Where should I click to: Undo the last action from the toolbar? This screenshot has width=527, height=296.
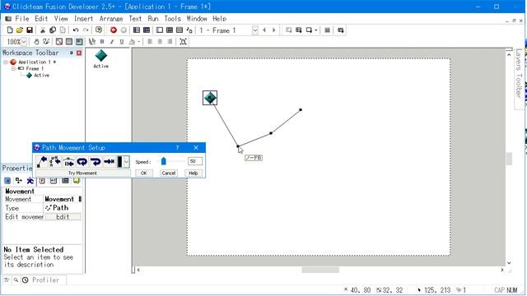(76, 30)
